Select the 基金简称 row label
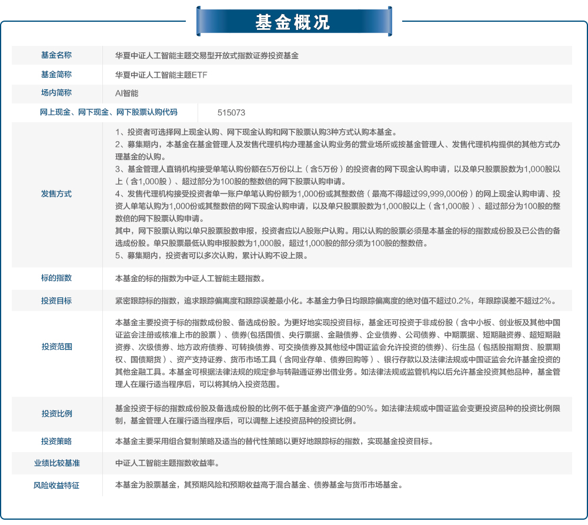The image size is (588, 525). point(56,75)
